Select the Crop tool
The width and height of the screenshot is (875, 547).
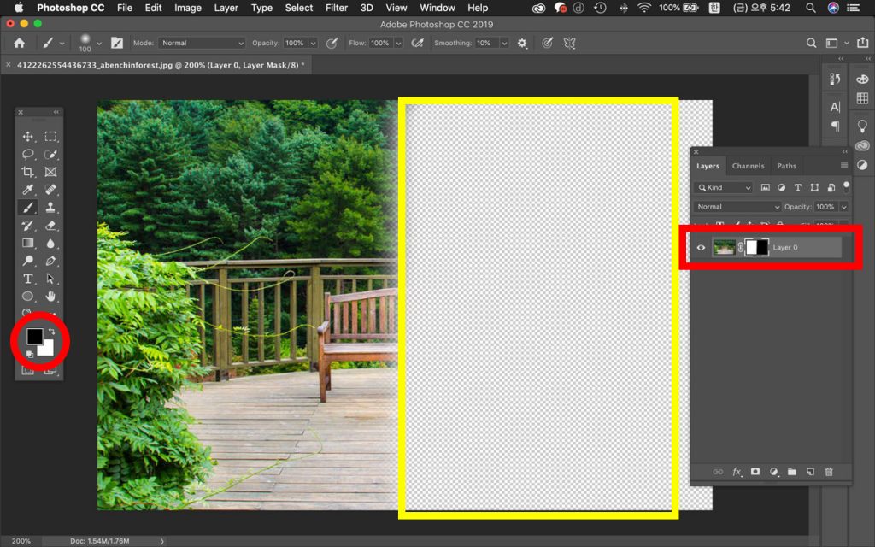point(27,172)
